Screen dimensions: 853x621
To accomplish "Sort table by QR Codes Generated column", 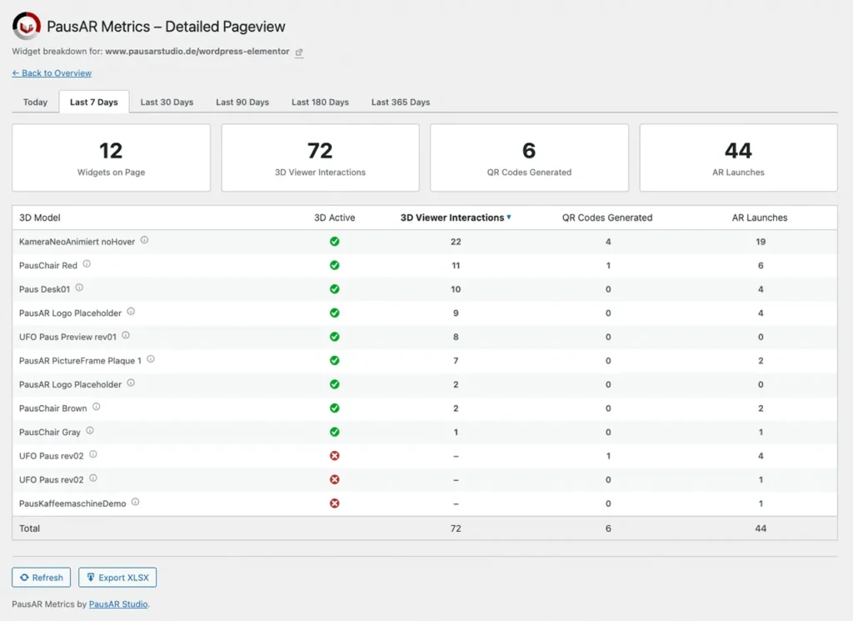I will click(x=607, y=218).
